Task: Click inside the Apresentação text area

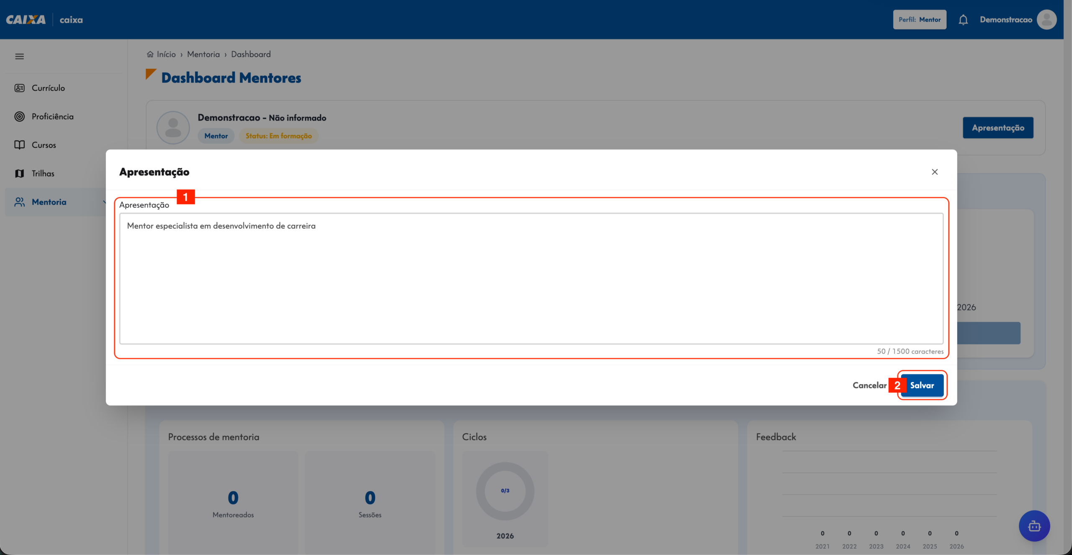Action: tap(531, 279)
